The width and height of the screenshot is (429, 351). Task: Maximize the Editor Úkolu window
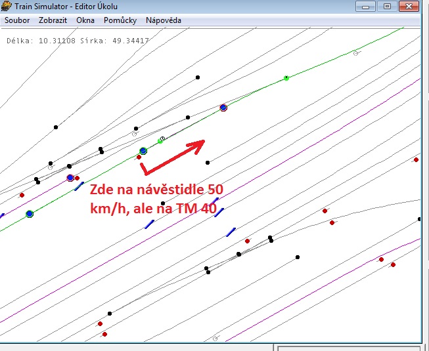[x=387, y=6]
